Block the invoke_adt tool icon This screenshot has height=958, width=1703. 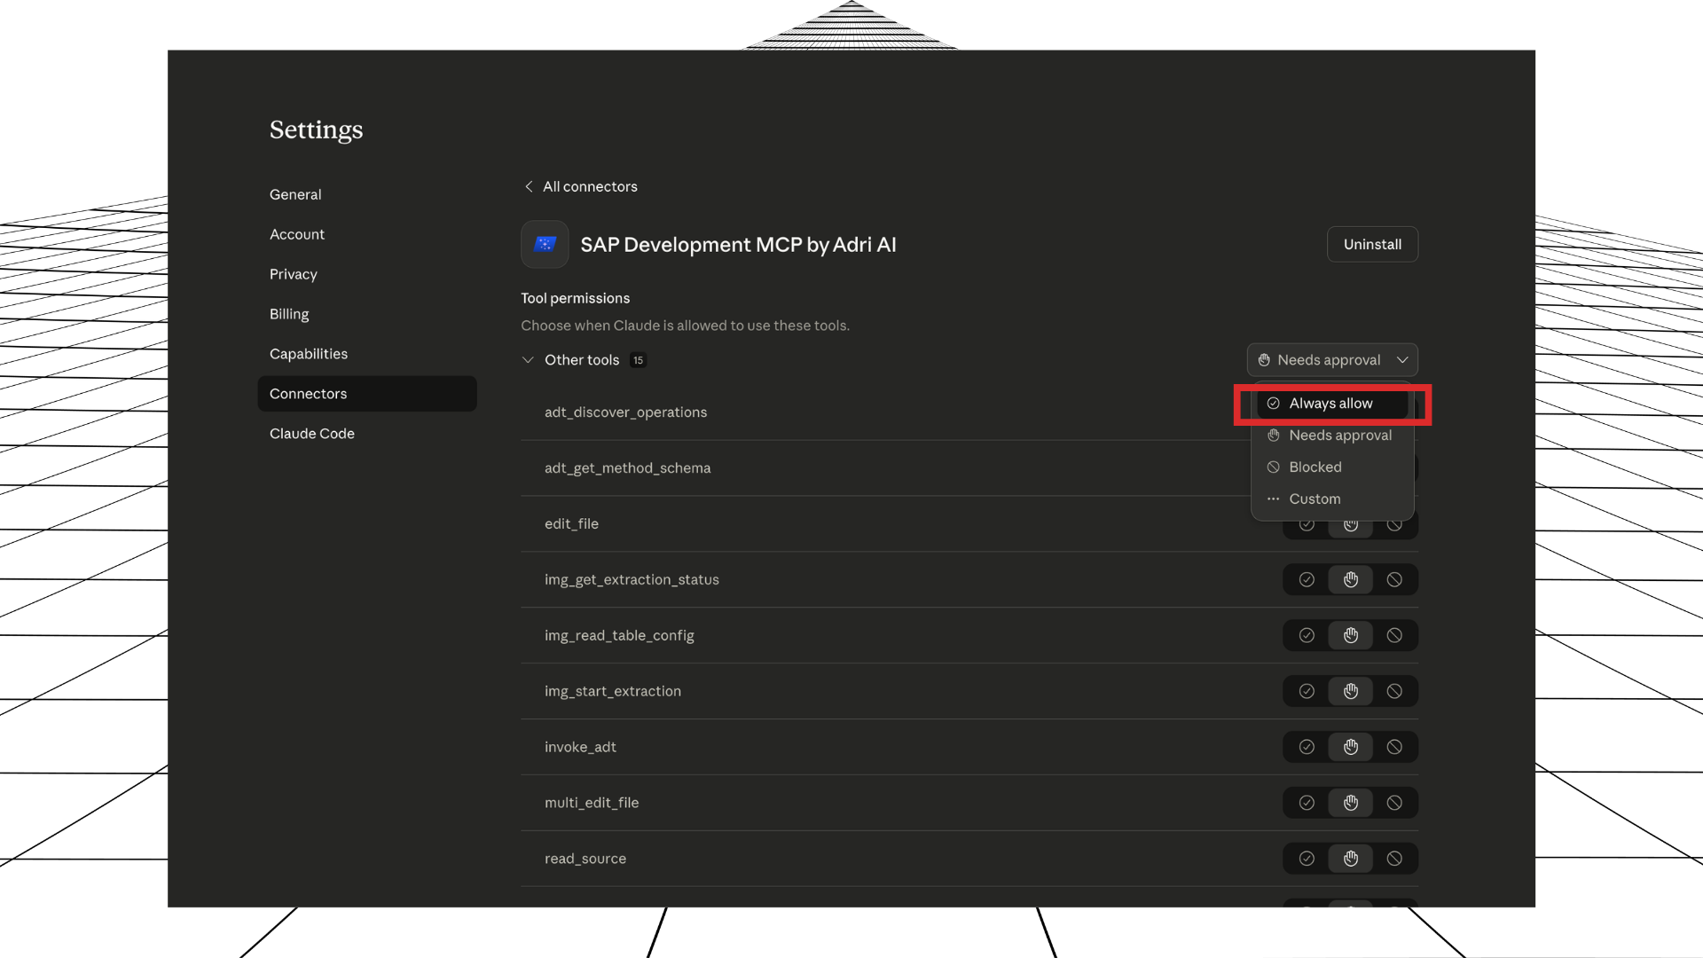[x=1394, y=747]
